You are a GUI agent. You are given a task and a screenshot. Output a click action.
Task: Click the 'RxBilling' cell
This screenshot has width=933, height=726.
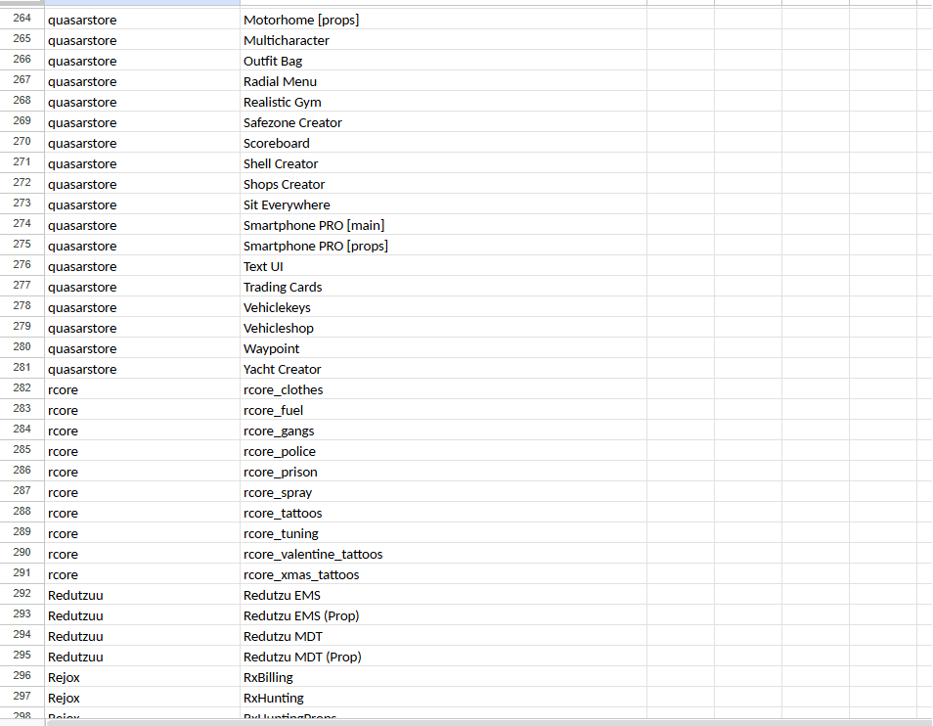pyautogui.click(x=443, y=677)
